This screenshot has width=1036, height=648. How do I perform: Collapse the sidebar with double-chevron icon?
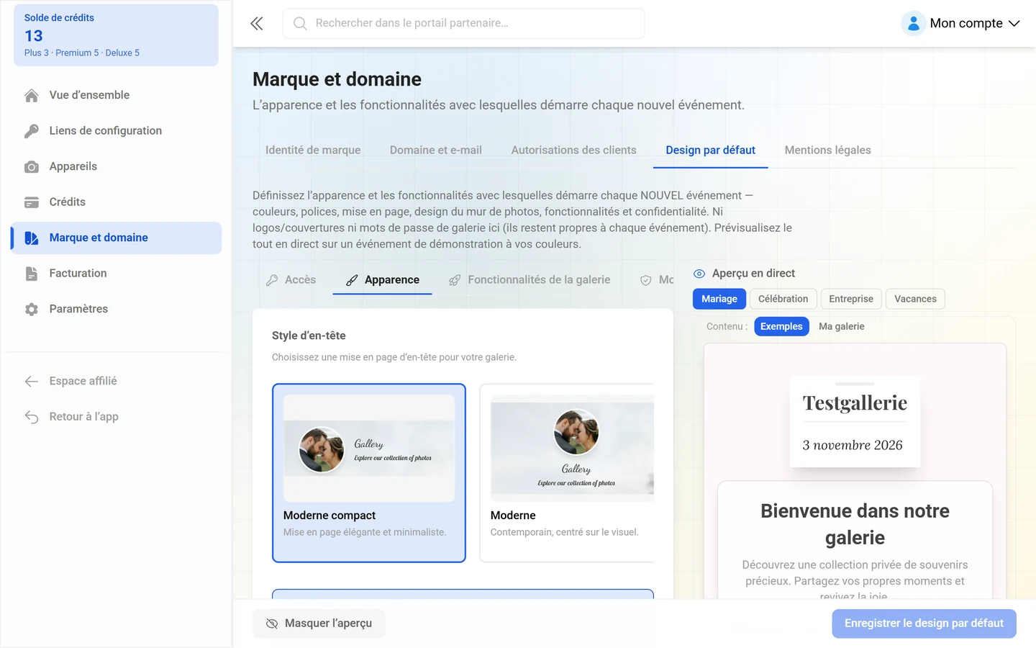[257, 24]
